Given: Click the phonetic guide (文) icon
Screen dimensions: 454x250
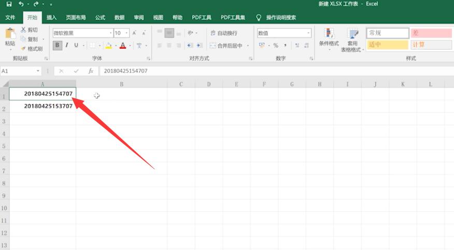Looking at the screenshot, I should [139, 46].
